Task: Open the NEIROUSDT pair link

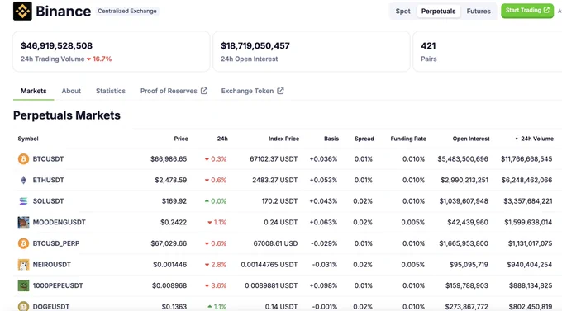Action: coord(51,265)
